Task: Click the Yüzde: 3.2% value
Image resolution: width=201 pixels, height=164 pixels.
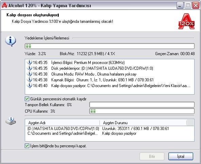Action: 35,53
